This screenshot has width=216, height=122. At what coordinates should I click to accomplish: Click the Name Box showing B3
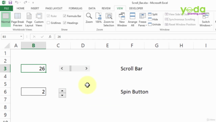[10, 37]
